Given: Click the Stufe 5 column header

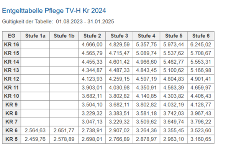Looking at the screenshot, I should click(x=174, y=36).
